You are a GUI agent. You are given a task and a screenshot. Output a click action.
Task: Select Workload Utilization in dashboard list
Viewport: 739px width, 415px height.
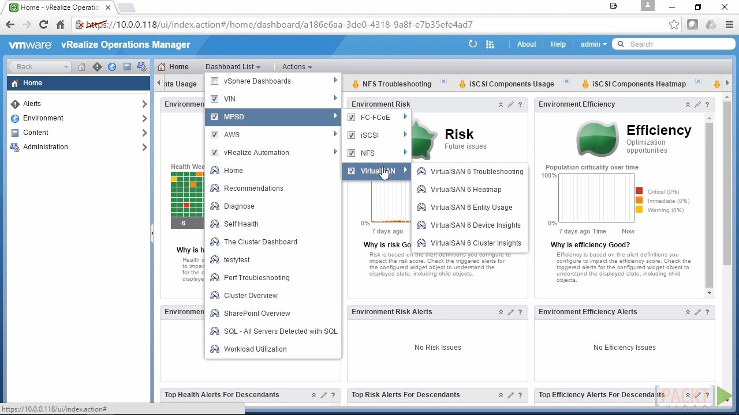click(273, 349)
